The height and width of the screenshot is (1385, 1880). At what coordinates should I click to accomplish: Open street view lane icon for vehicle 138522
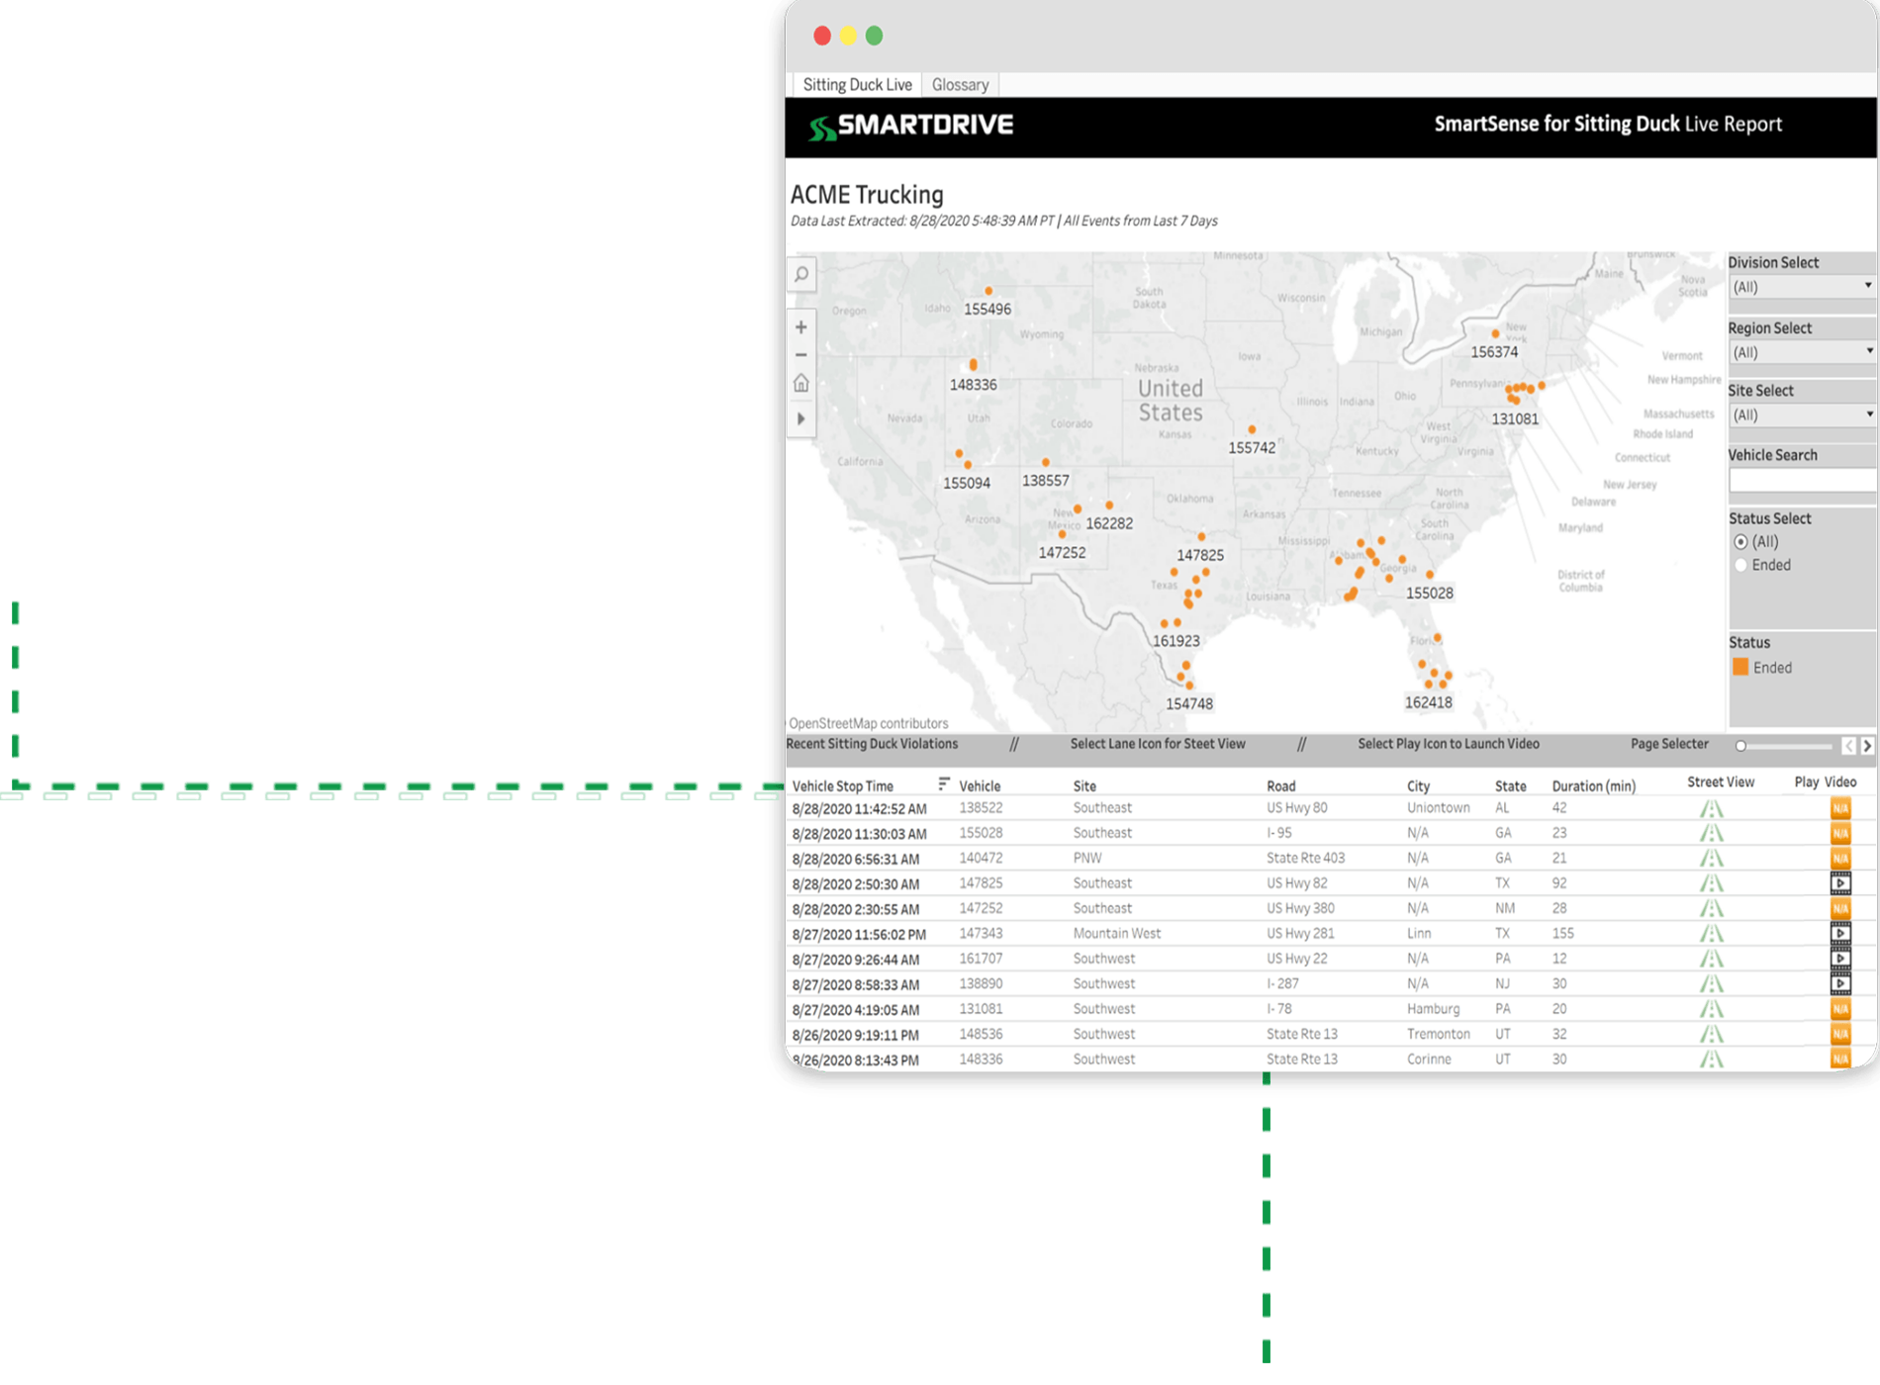[1711, 809]
